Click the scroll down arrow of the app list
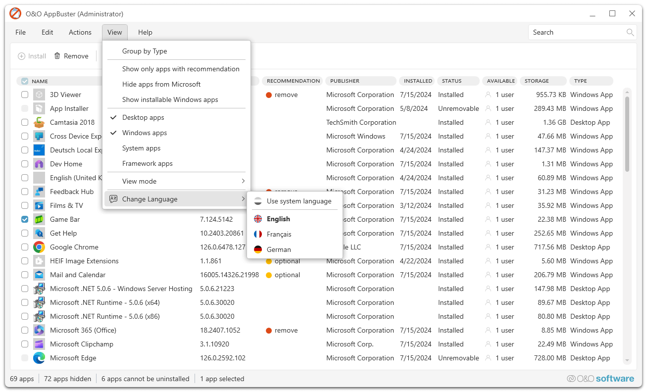Screen dimensions: 647x392 pos(627,361)
